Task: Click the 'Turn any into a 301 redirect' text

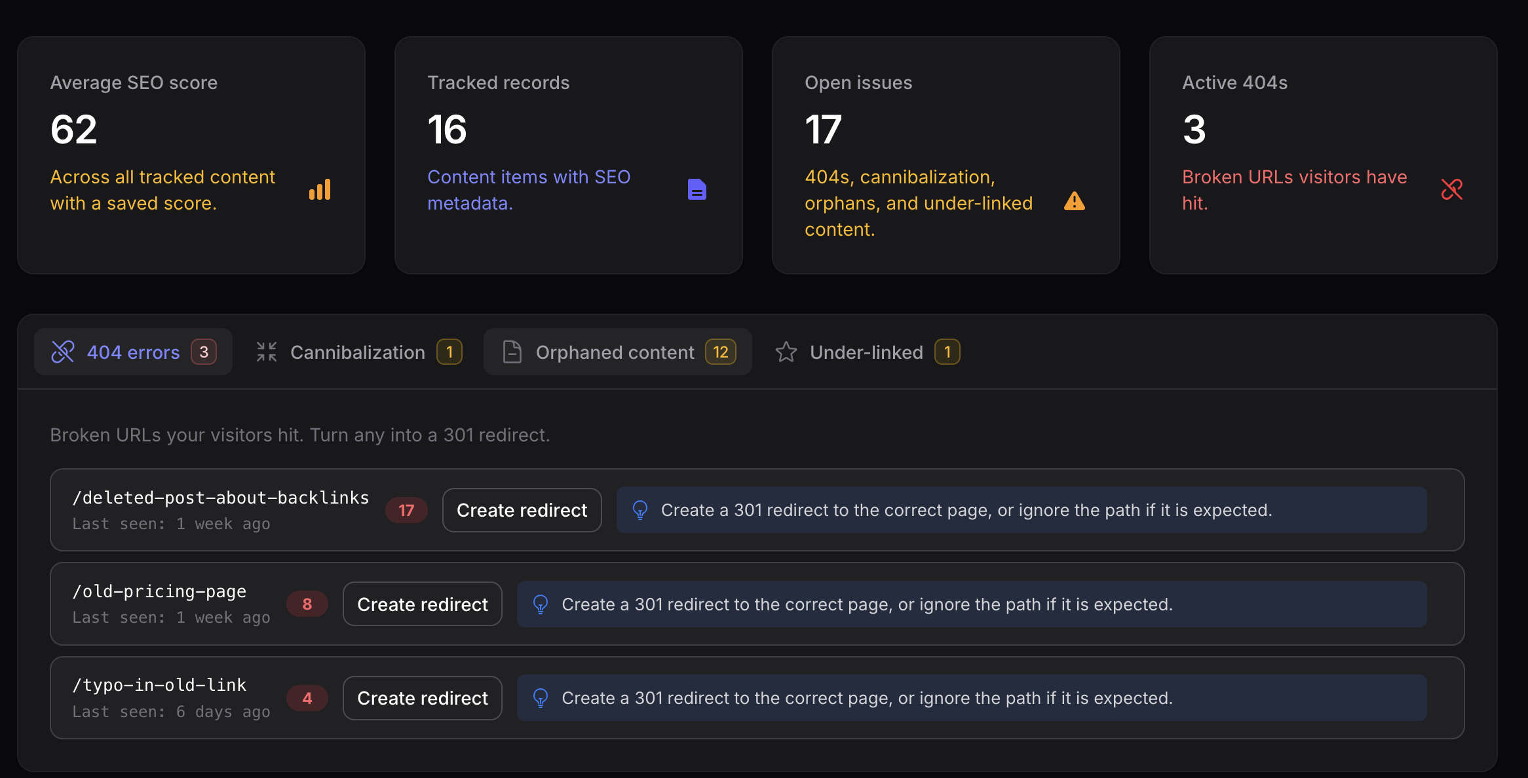Action: coord(430,435)
